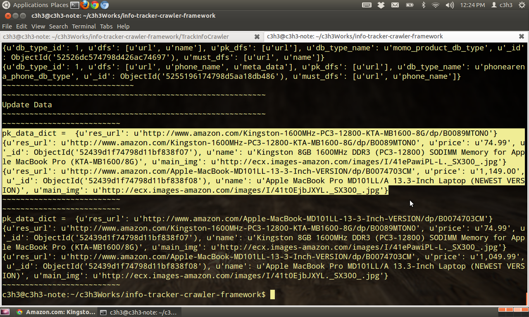This screenshot has height=317, width=529.
Task: Select the first workspace in switcher
Action: [x=502, y=310]
